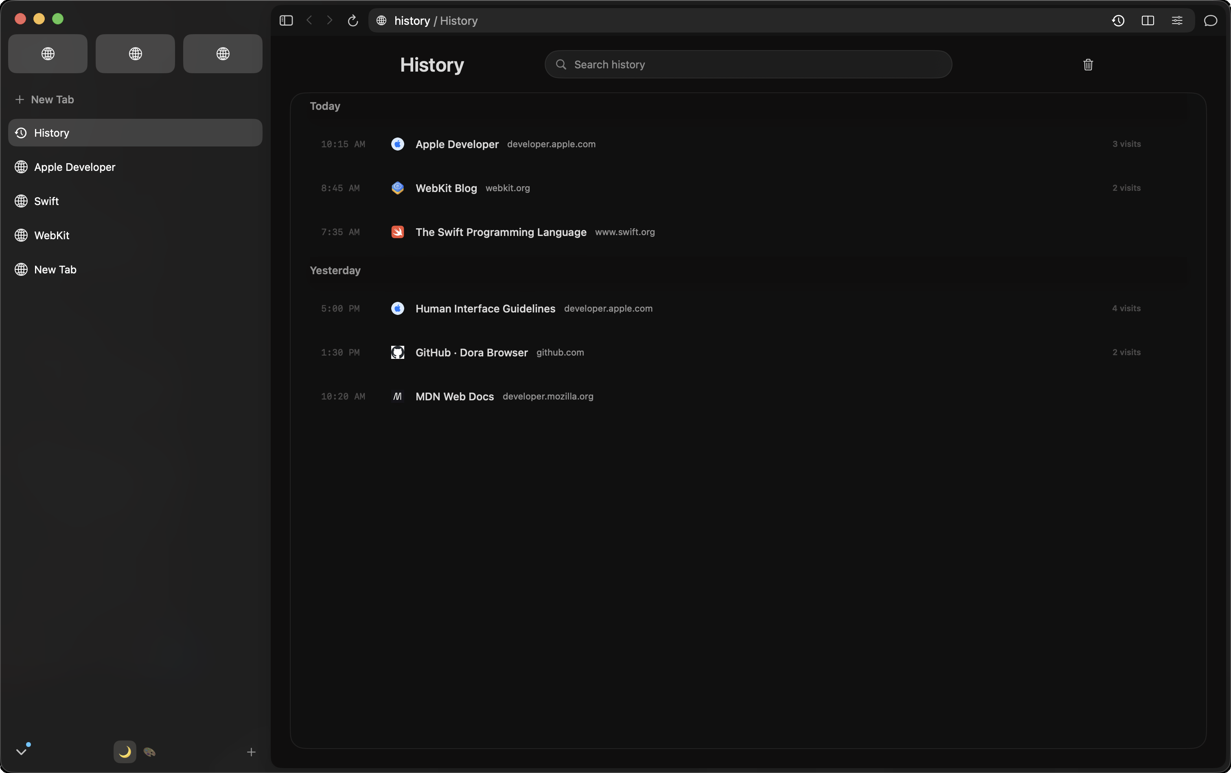This screenshot has width=1231, height=773.
Task: Click the 1:30 PM timestamp
Action: coord(340,353)
